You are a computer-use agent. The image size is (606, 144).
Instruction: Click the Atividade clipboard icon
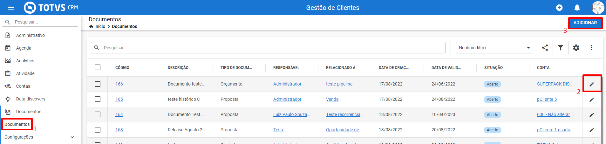pos(8,73)
